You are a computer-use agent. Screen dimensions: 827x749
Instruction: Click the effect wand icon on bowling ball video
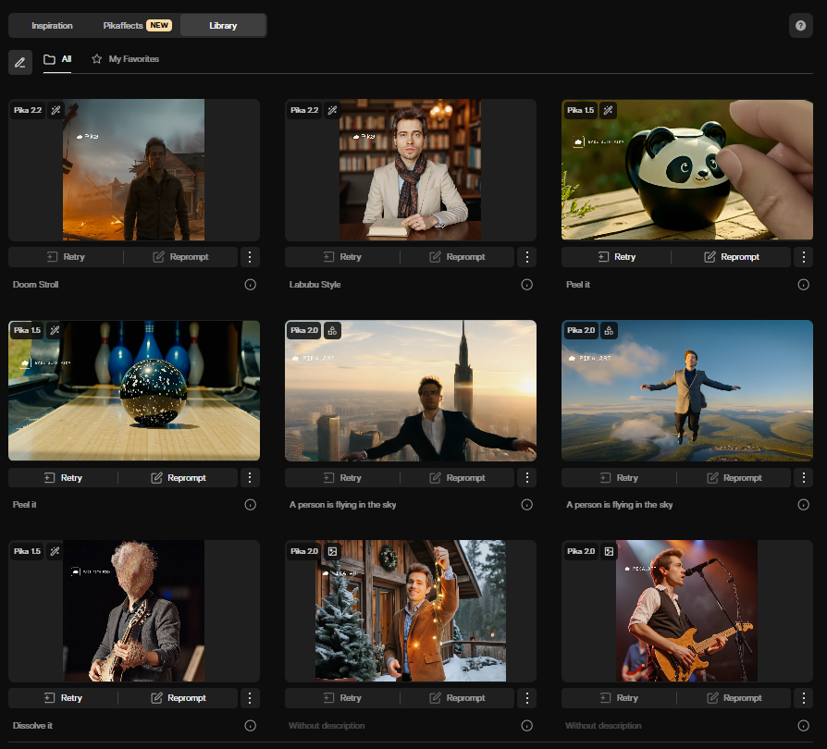55,330
